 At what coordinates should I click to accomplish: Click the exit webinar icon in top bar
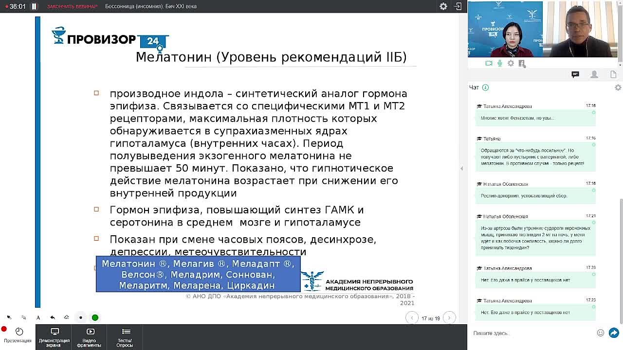(458, 6)
